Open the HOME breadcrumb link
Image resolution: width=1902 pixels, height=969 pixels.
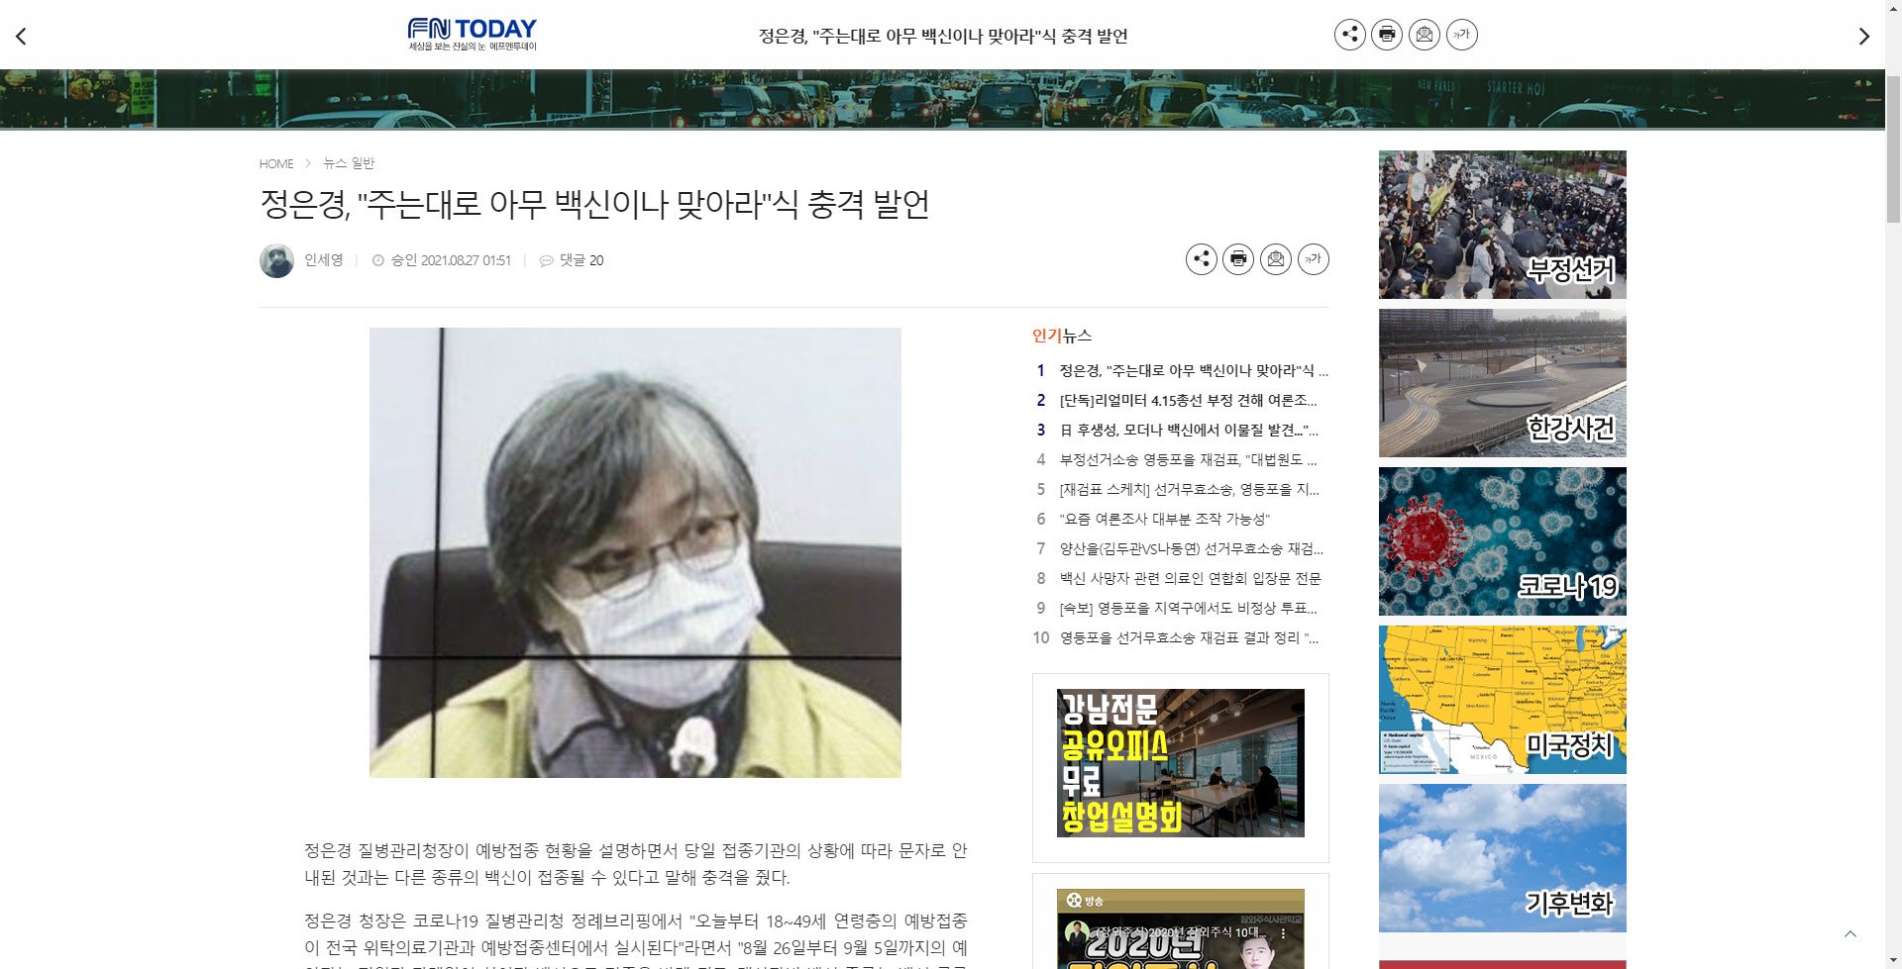276,163
